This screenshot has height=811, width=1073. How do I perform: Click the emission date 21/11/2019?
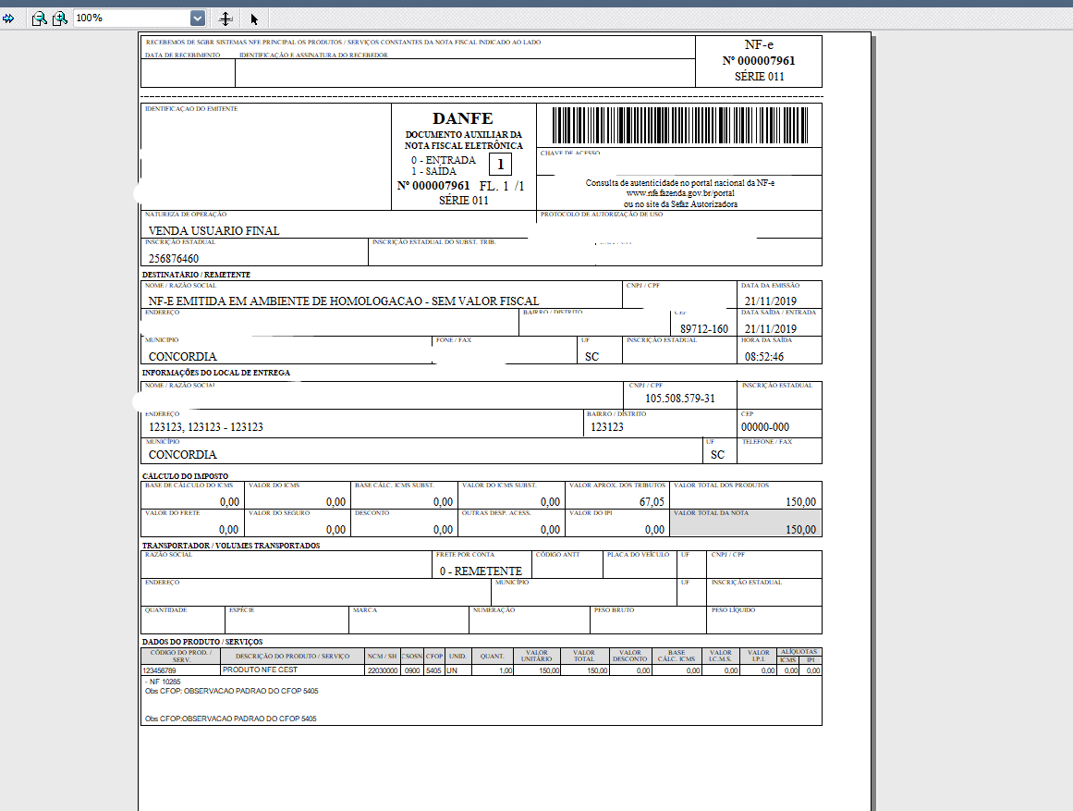771,301
